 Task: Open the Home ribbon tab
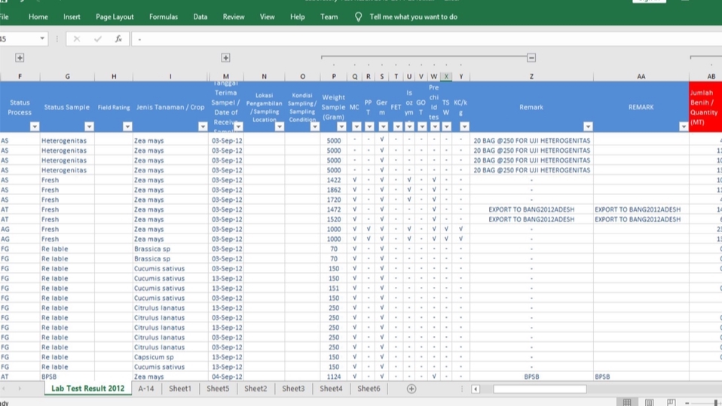click(38, 17)
